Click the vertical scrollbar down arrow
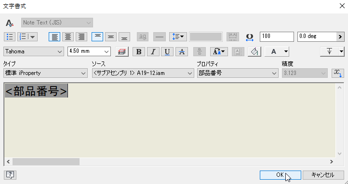The height and width of the screenshot is (184, 348). point(340,154)
